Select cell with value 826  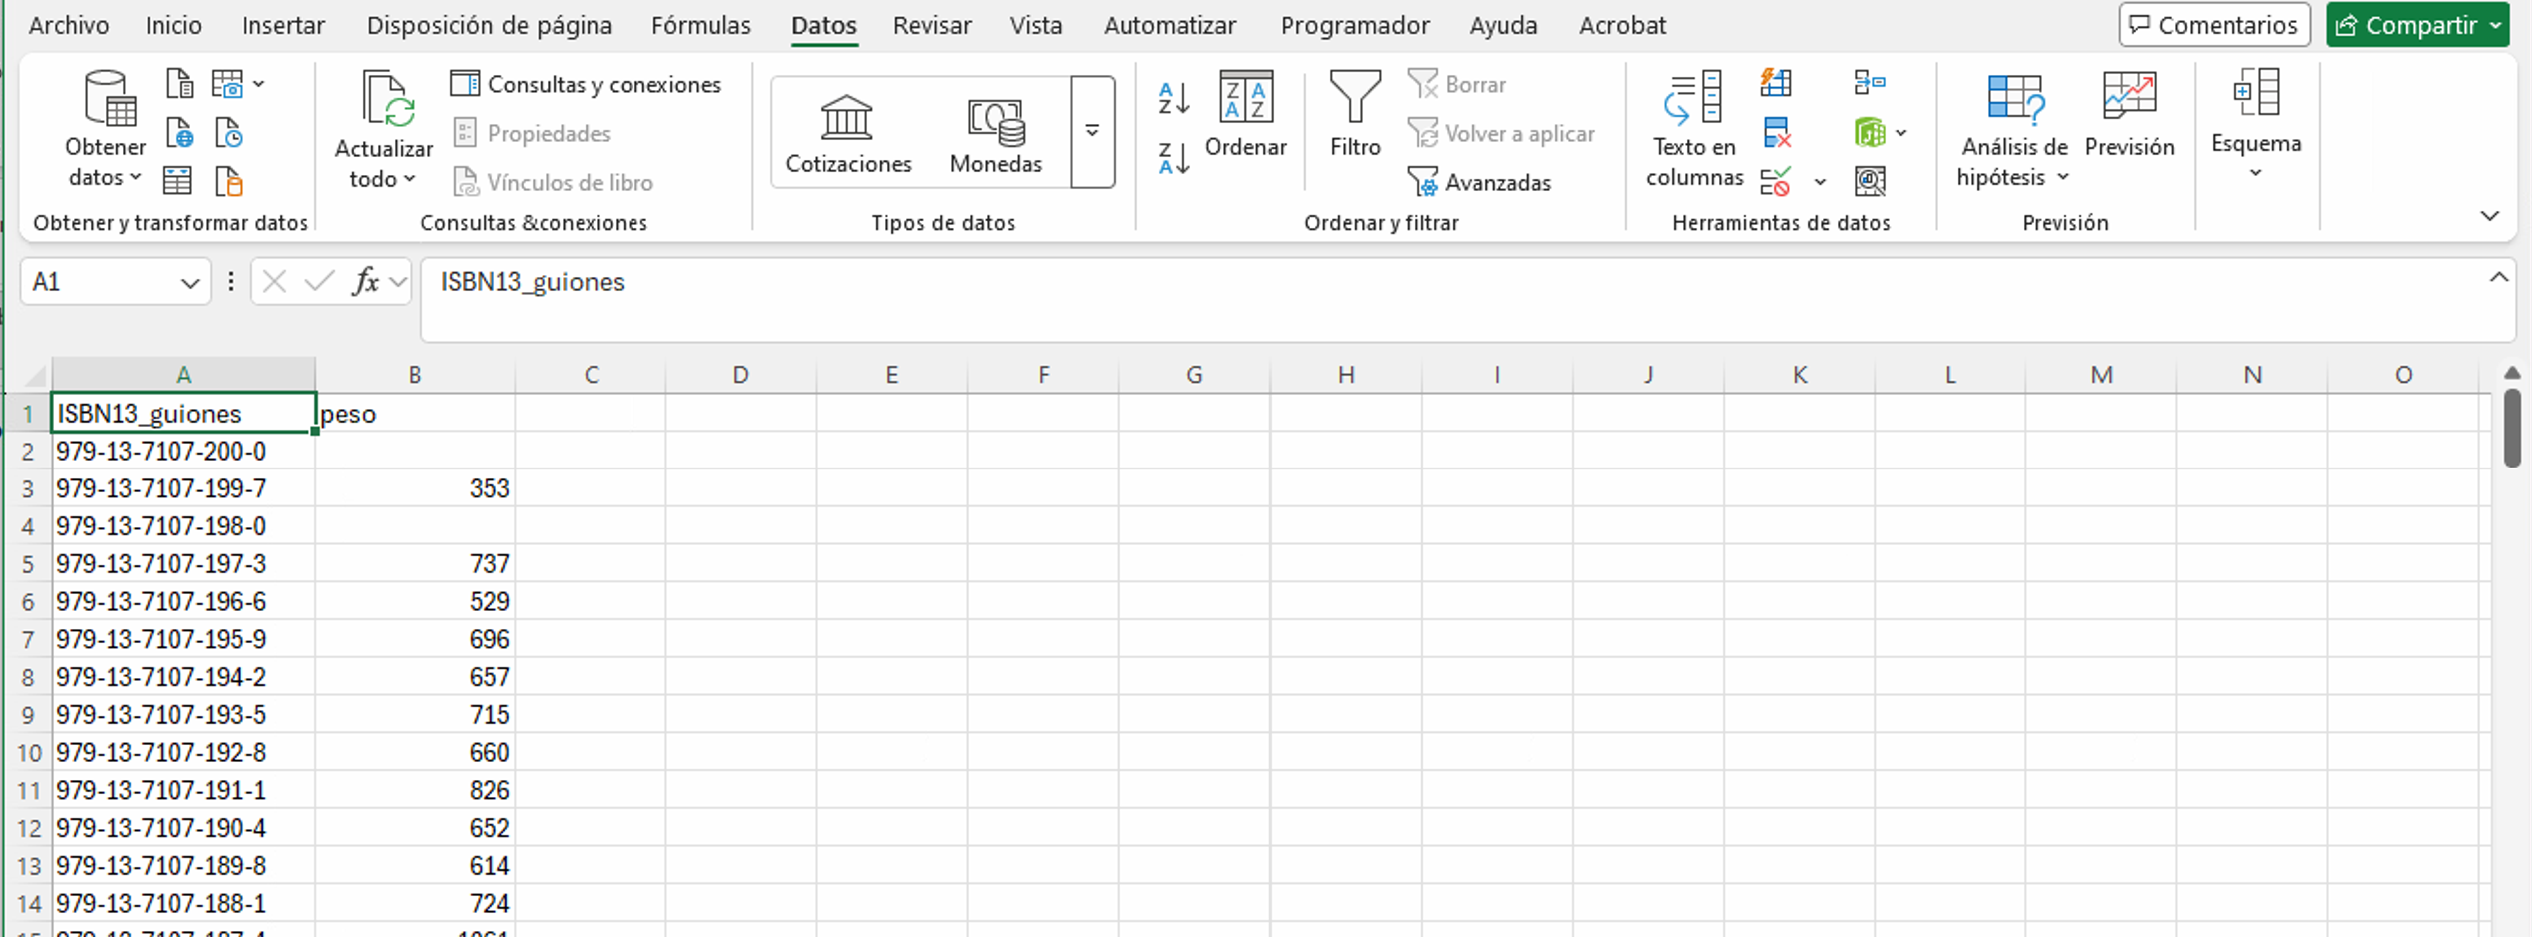point(415,790)
